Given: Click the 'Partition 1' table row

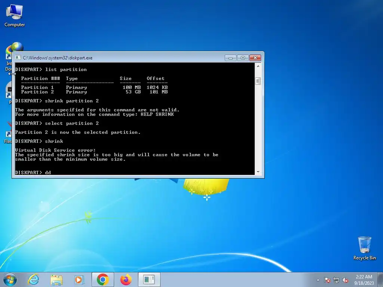Looking at the screenshot, I should click(94, 87).
